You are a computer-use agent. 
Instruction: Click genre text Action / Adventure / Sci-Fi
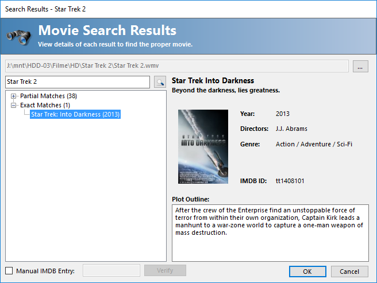[314, 144]
